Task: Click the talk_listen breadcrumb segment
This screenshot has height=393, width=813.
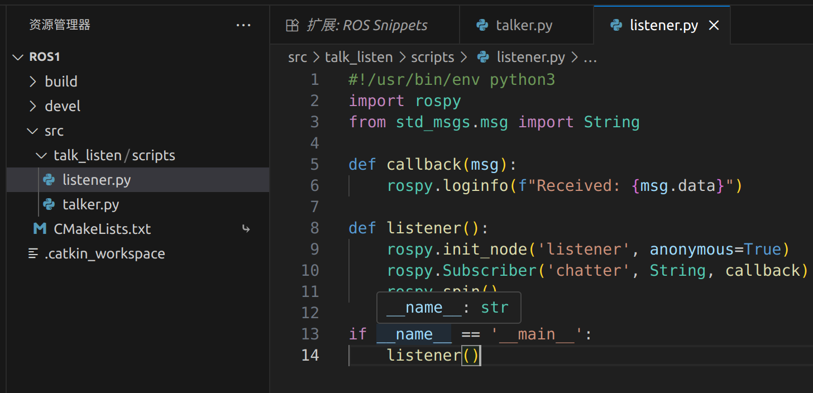Action: coord(359,57)
